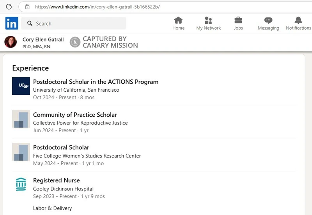Click the Experience section heading

(30, 68)
